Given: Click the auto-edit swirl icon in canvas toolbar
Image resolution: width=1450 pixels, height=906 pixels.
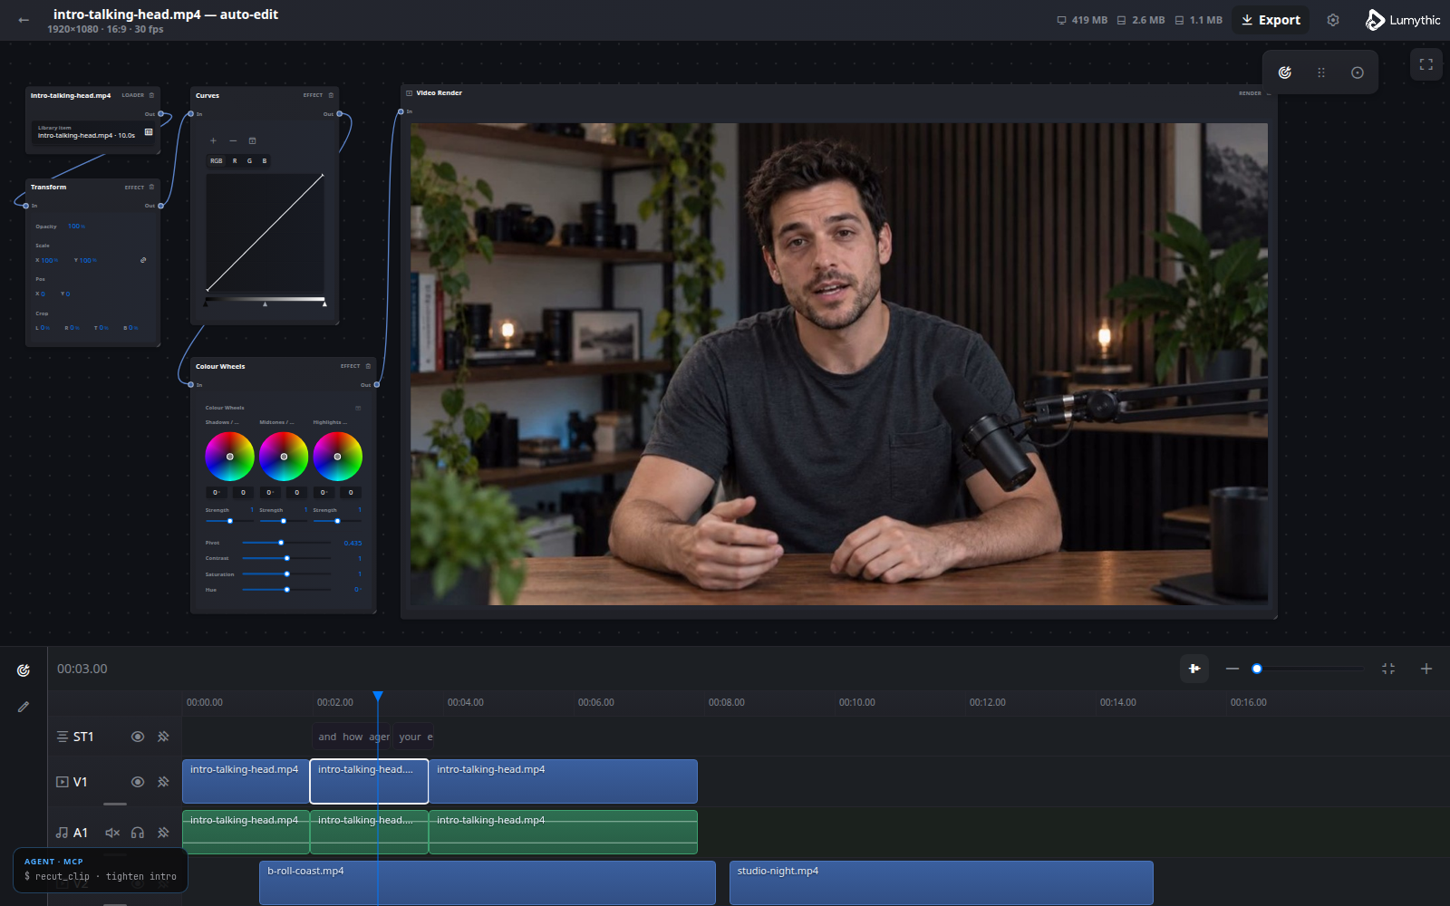Looking at the screenshot, I should click(1284, 72).
